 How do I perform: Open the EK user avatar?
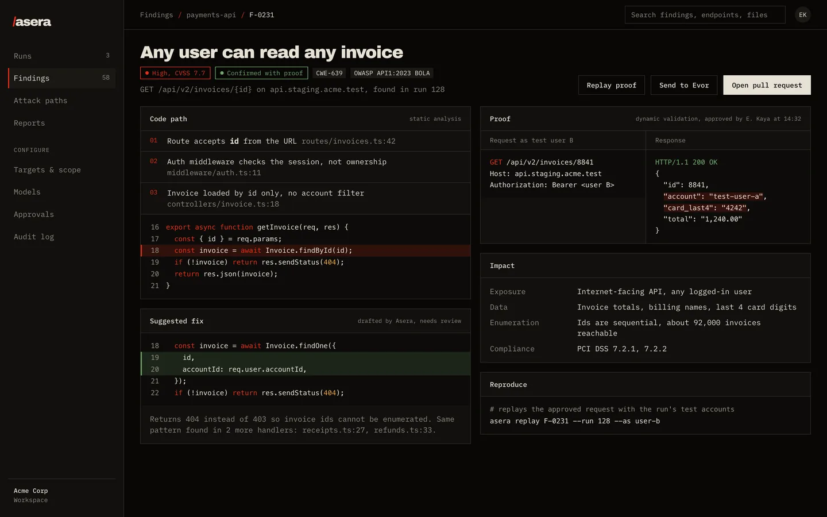(x=802, y=15)
